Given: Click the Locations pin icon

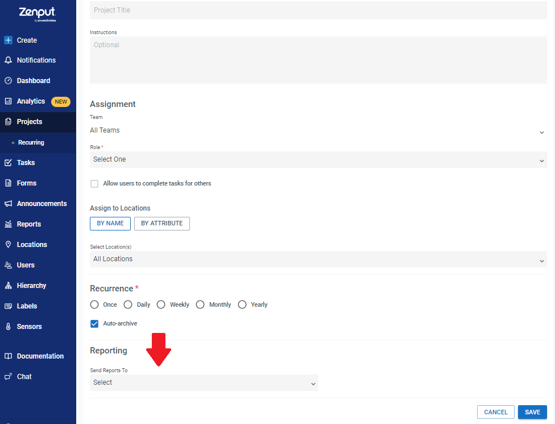Looking at the screenshot, I should (8, 244).
